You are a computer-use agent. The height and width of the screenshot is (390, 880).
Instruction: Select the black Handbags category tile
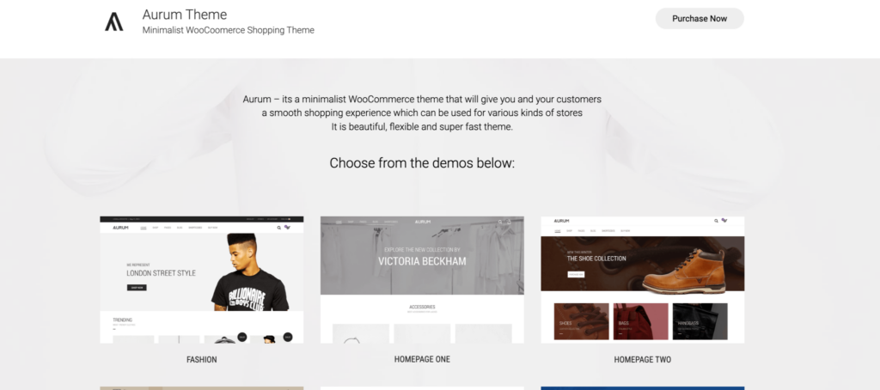[700, 321]
